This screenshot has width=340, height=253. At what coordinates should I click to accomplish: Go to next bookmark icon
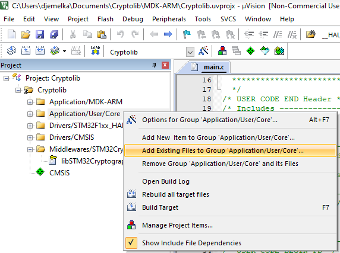(216, 34)
